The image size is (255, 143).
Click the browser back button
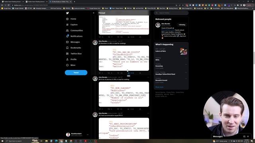tap(2, 5)
